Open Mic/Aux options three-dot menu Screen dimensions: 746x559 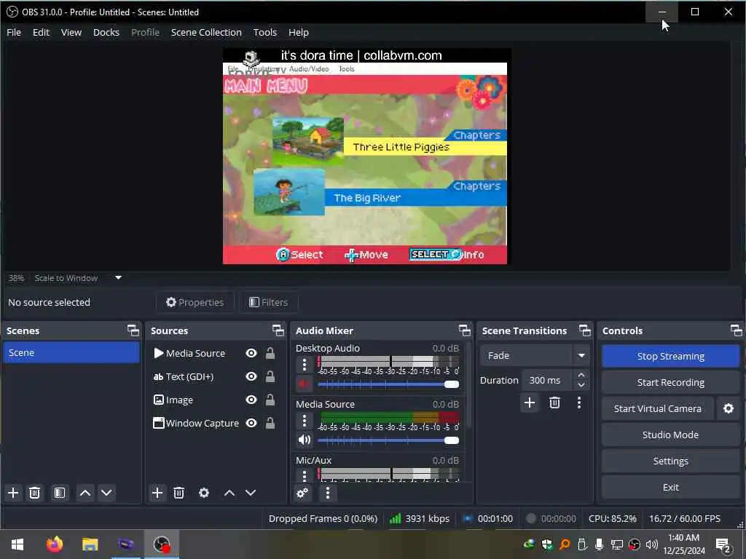click(305, 475)
